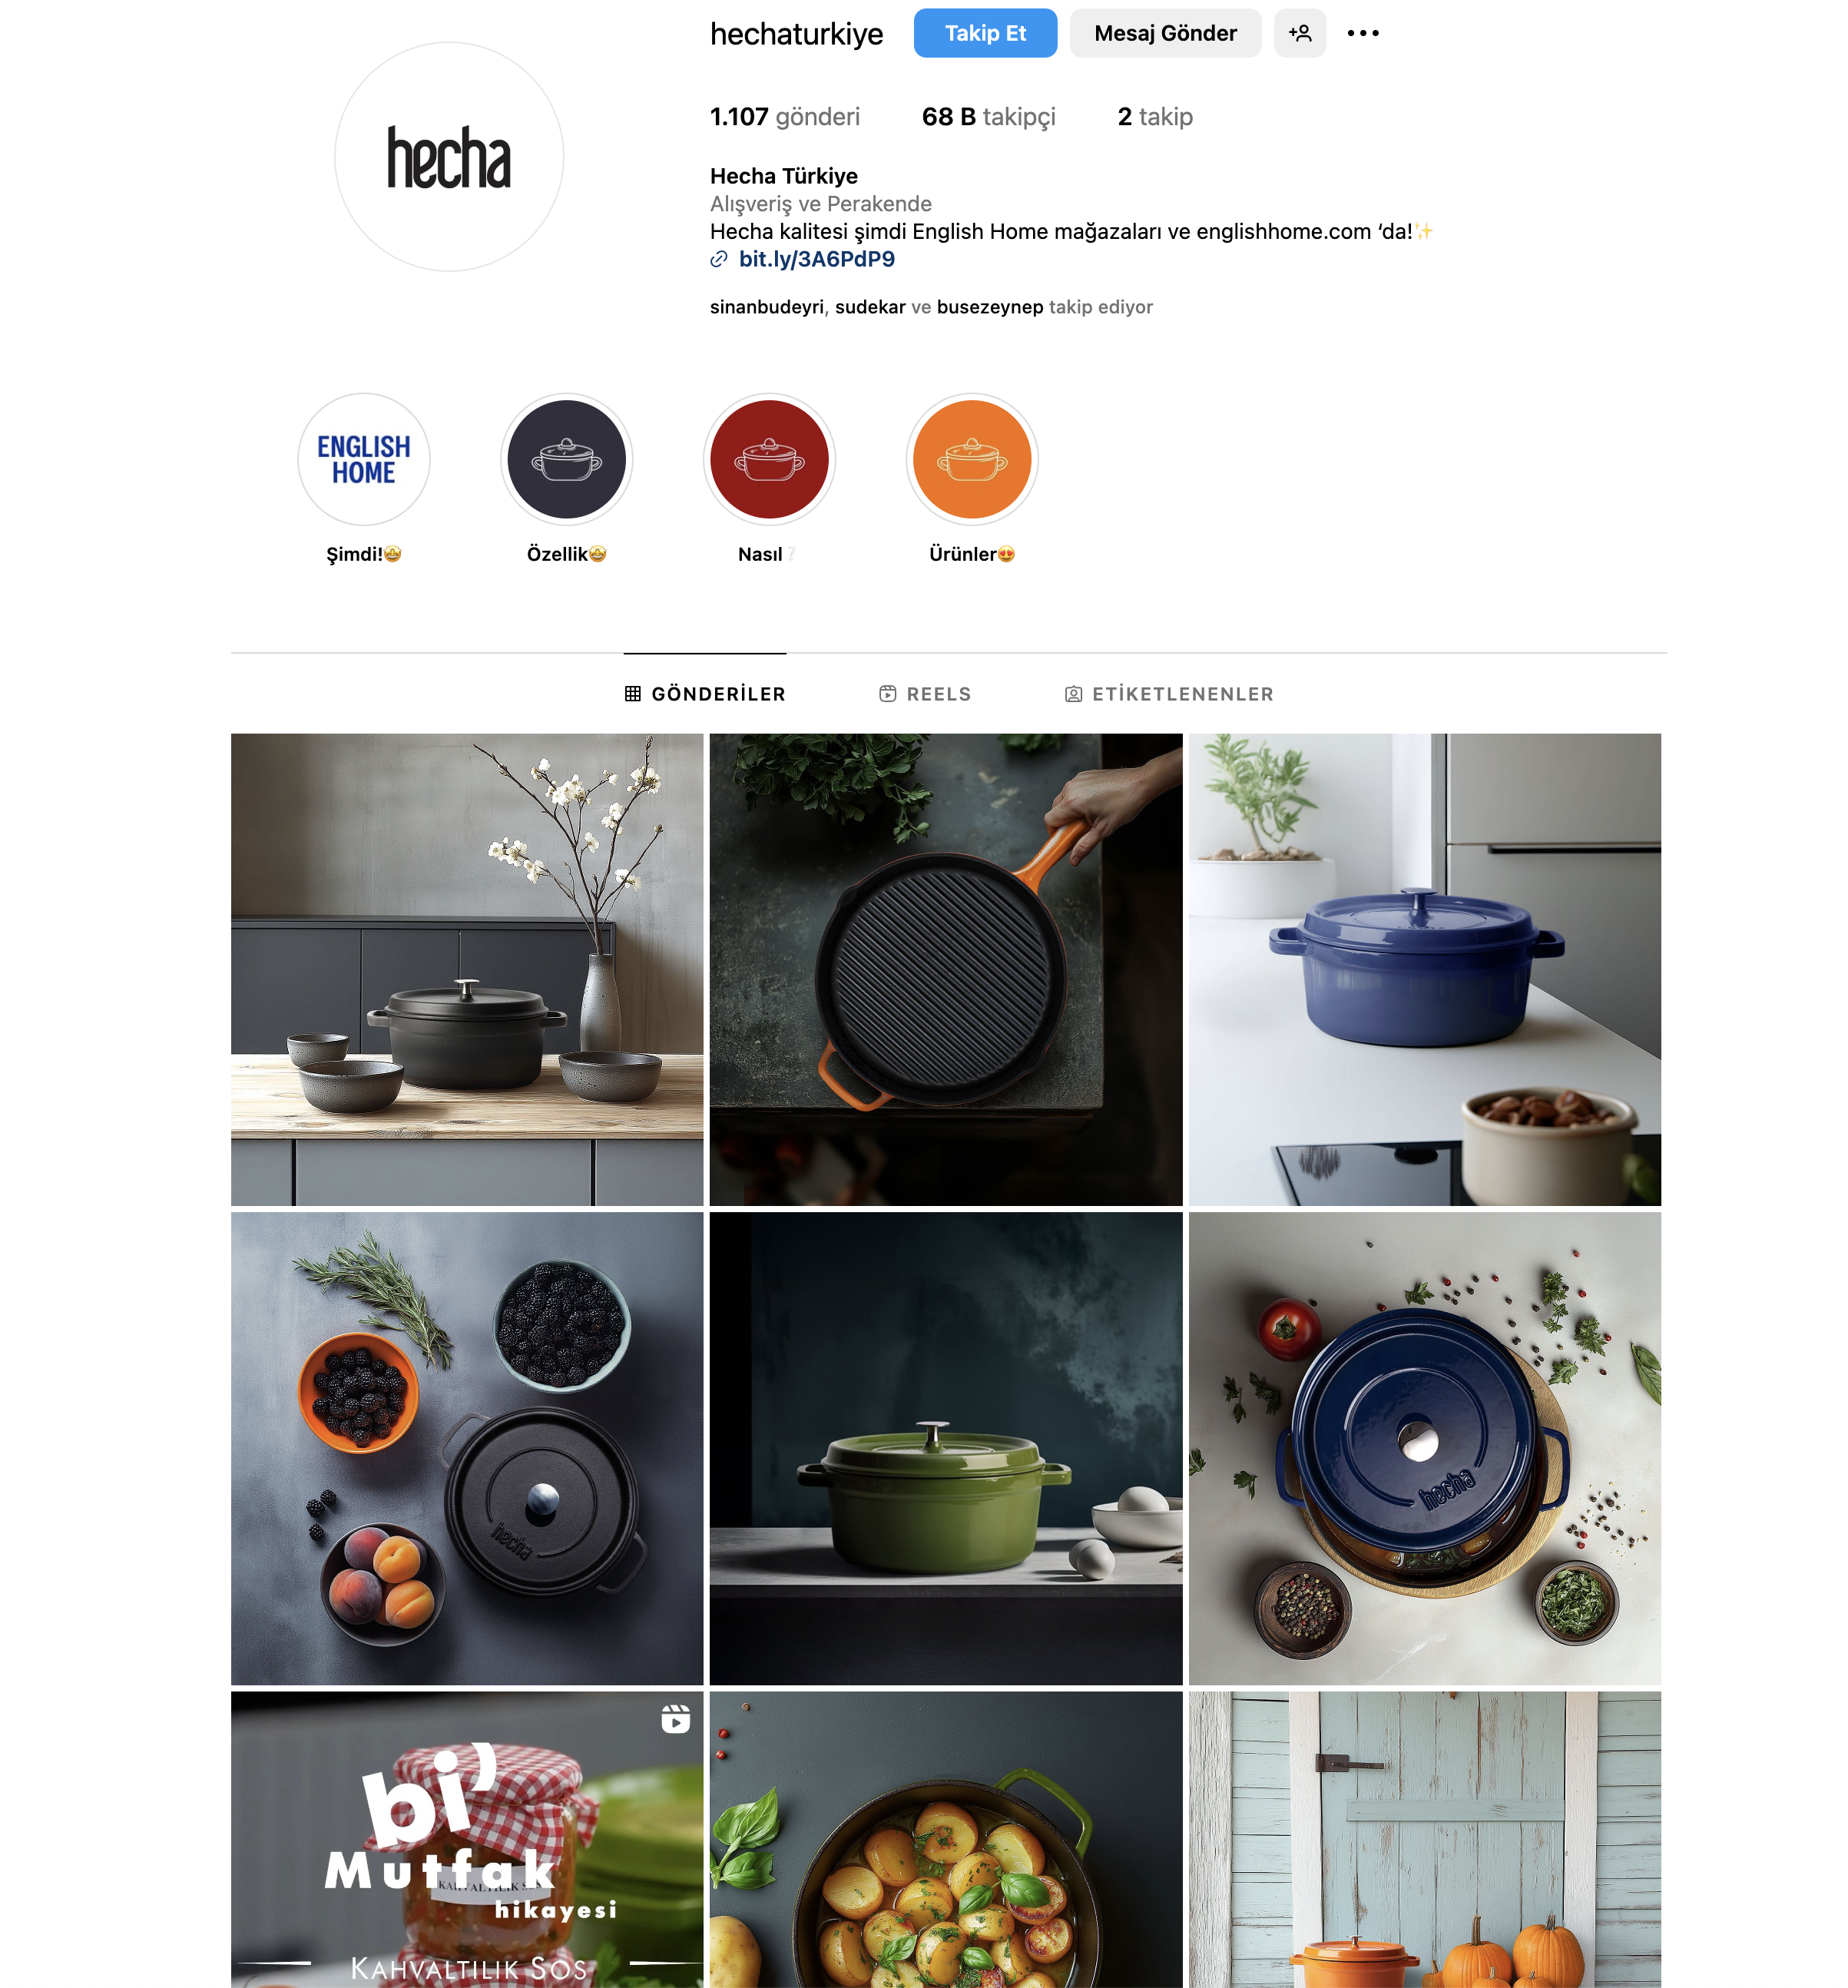1848x1988 pixels.
Task: Open the green casserole pot post
Action: 946,1449
